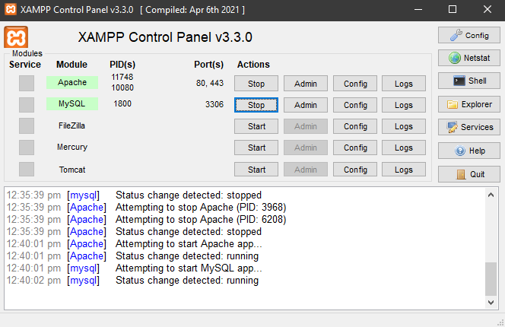Toggle the MySQL service checkbox
Viewport: 505px width, 327px height.
(27, 105)
